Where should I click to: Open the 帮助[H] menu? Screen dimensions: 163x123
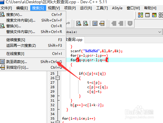pyautogui.click(x=150, y=8)
